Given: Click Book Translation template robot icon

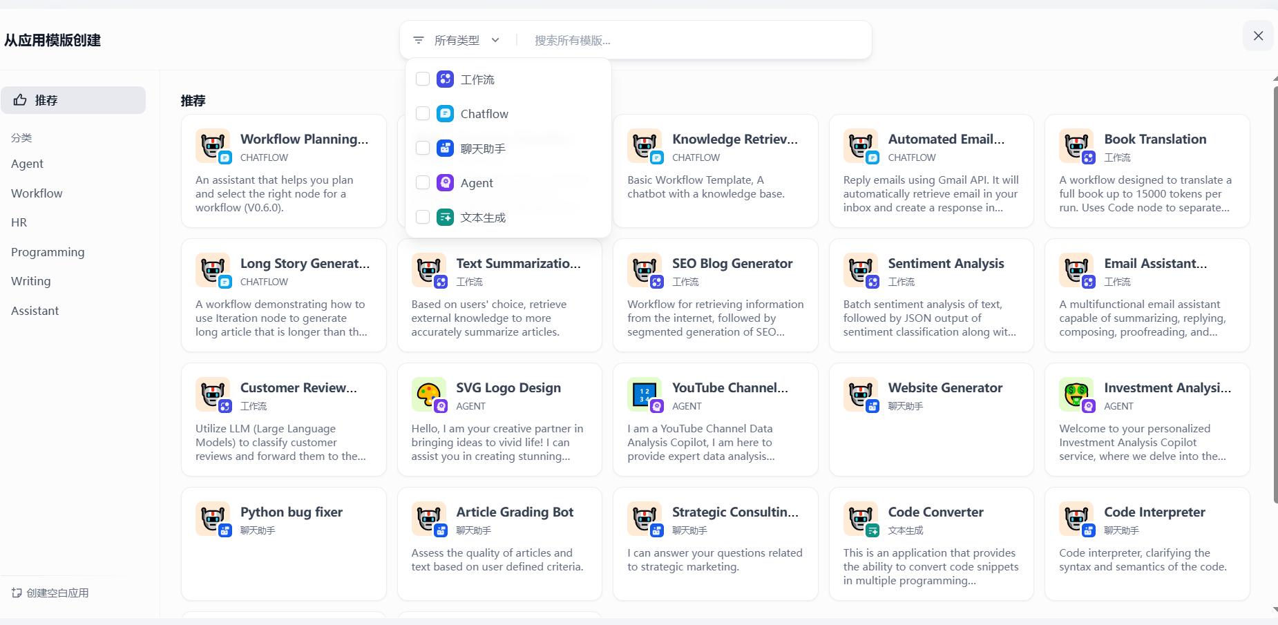Looking at the screenshot, I should (1076, 146).
